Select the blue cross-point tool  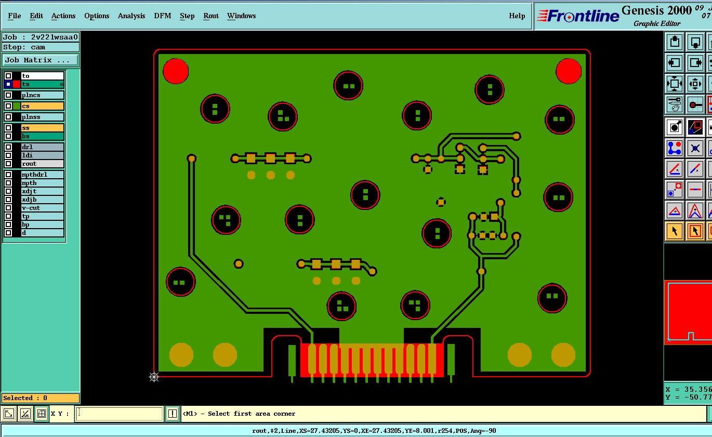coord(695,148)
